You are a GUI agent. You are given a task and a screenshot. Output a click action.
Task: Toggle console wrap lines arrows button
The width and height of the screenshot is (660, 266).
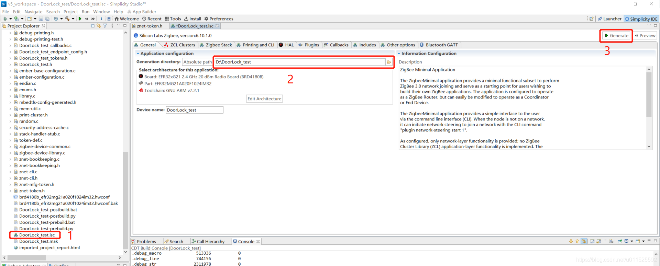pyautogui.click(x=584, y=241)
